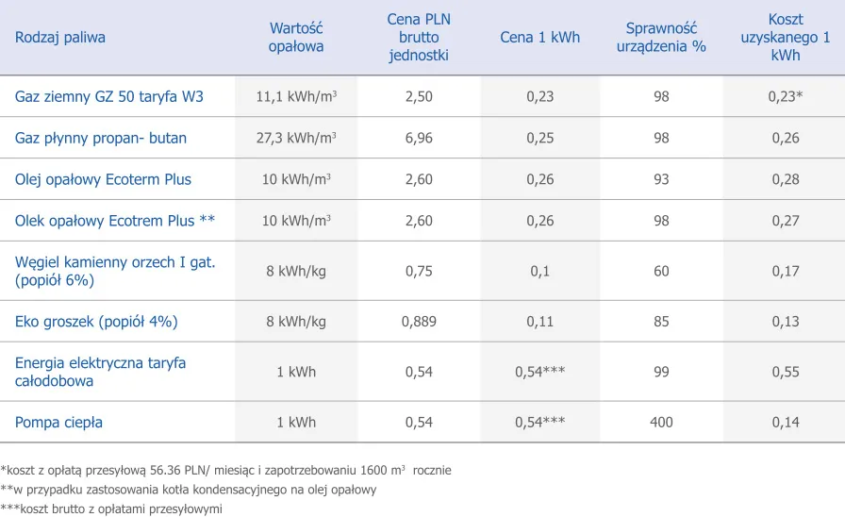Image resolution: width=845 pixels, height=517 pixels.
Task: Click the 0,23* cost cell
Action: 785,97
